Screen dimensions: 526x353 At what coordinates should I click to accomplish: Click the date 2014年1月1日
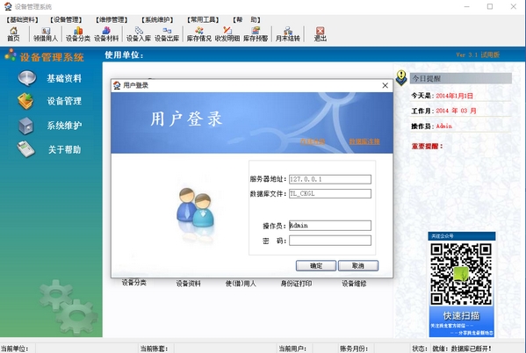(x=454, y=96)
